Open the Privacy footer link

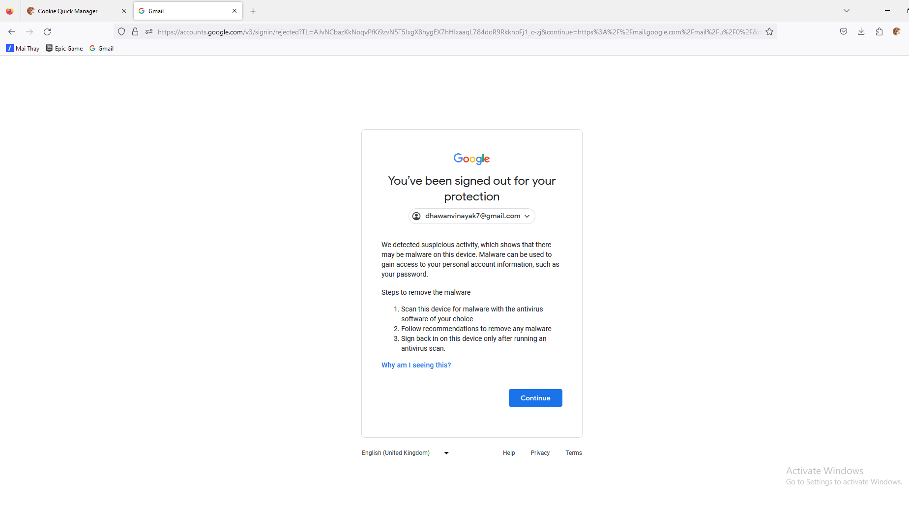pyautogui.click(x=540, y=453)
